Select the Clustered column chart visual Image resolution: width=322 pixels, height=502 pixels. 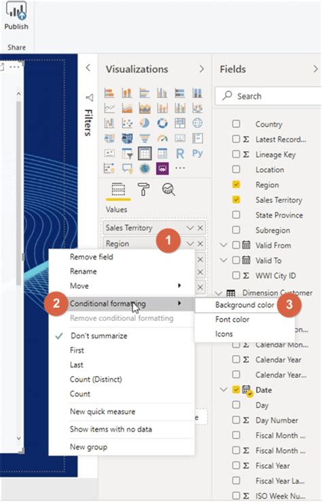tap(162, 93)
